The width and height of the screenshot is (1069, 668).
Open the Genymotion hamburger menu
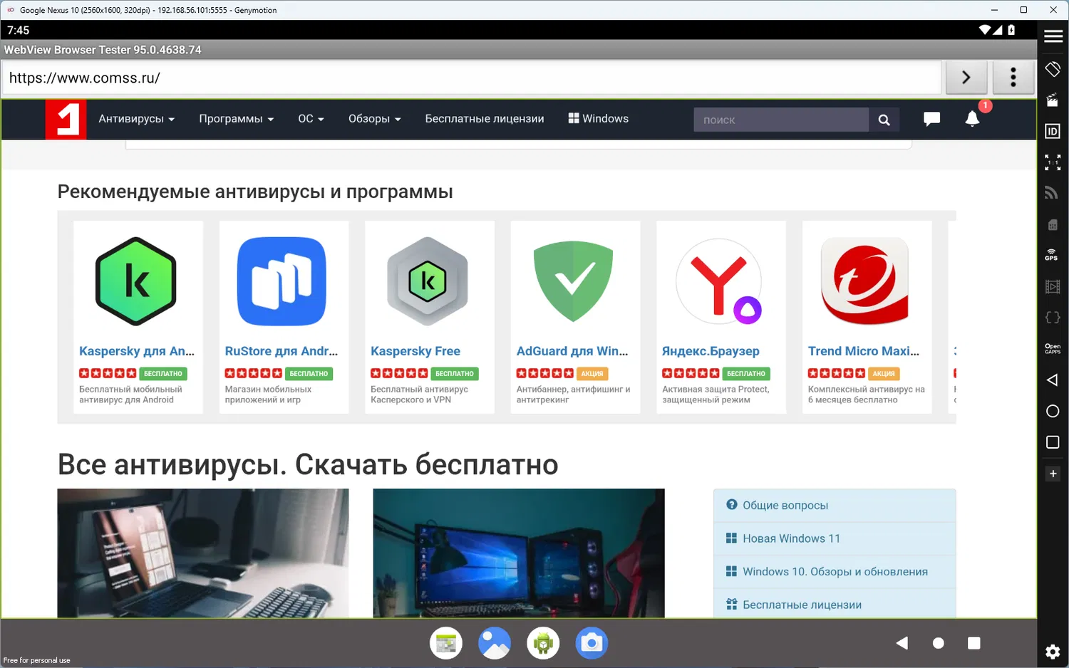click(1053, 37)
